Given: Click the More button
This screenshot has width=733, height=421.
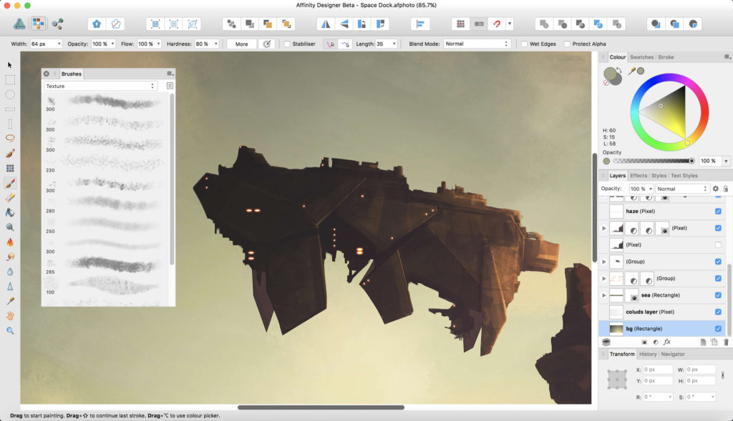Looking at the screenshot, I should pyautogui.click(x=242, y=44).
